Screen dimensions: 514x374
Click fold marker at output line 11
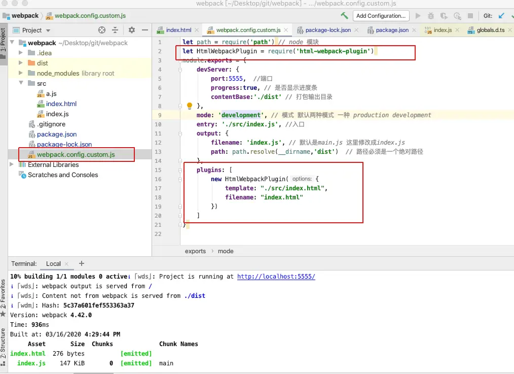[x=180, y=133]
